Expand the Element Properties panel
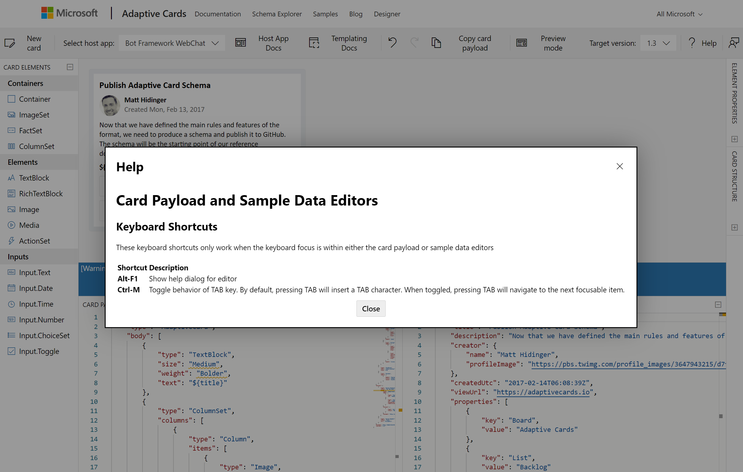743x472 pixels. (x=735, y=139)
